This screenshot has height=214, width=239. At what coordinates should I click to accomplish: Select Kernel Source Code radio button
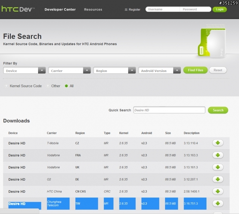click(6, 86)
